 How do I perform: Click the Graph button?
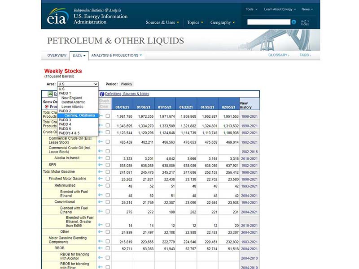click(104, 101)
